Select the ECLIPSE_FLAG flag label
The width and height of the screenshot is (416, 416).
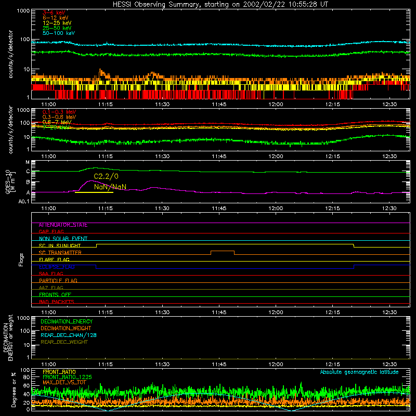click(x=57, y=267)
